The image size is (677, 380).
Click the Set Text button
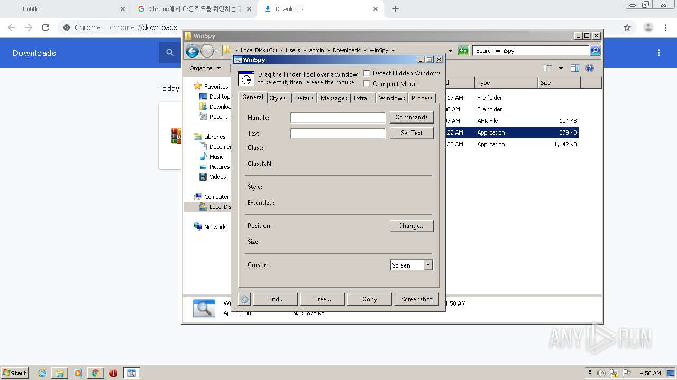(411, 133)
